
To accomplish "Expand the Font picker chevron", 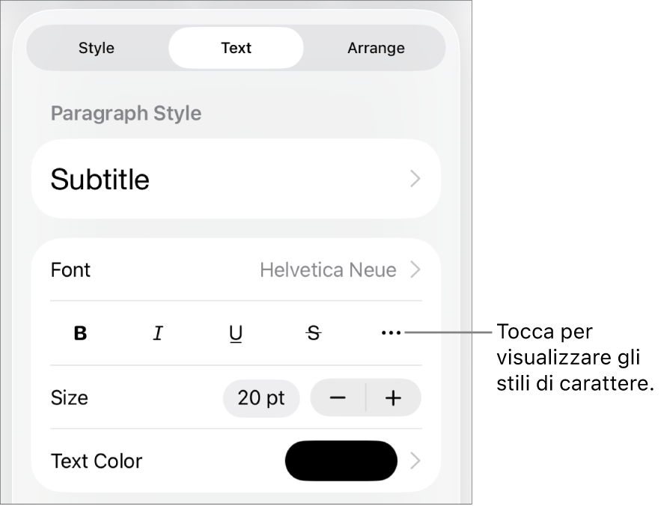I will point(415,269).
